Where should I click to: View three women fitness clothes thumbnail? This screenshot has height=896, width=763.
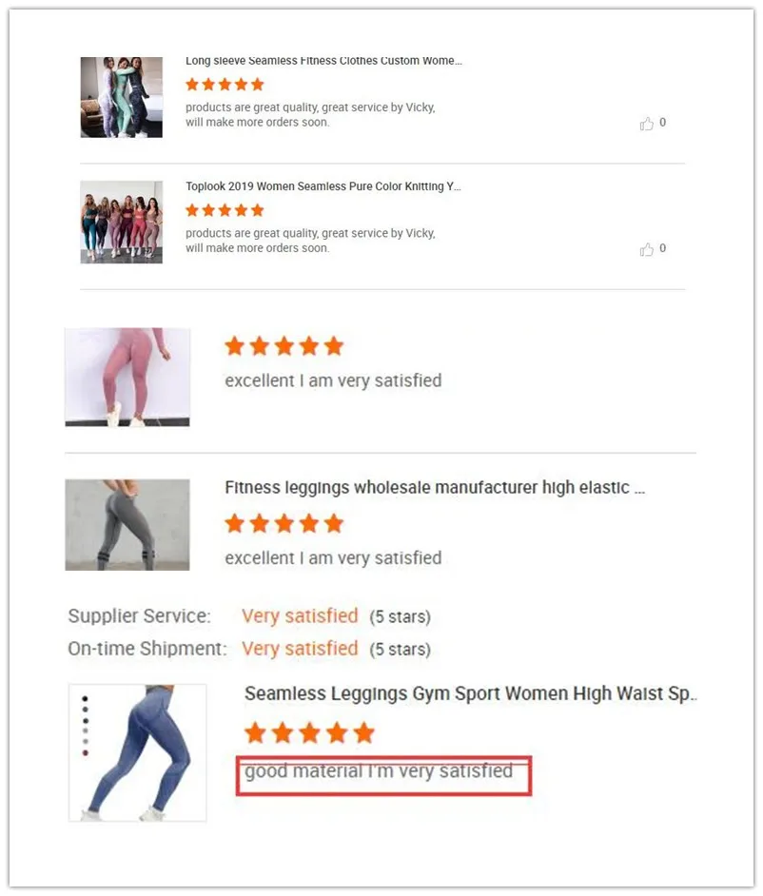coord(121,97)
